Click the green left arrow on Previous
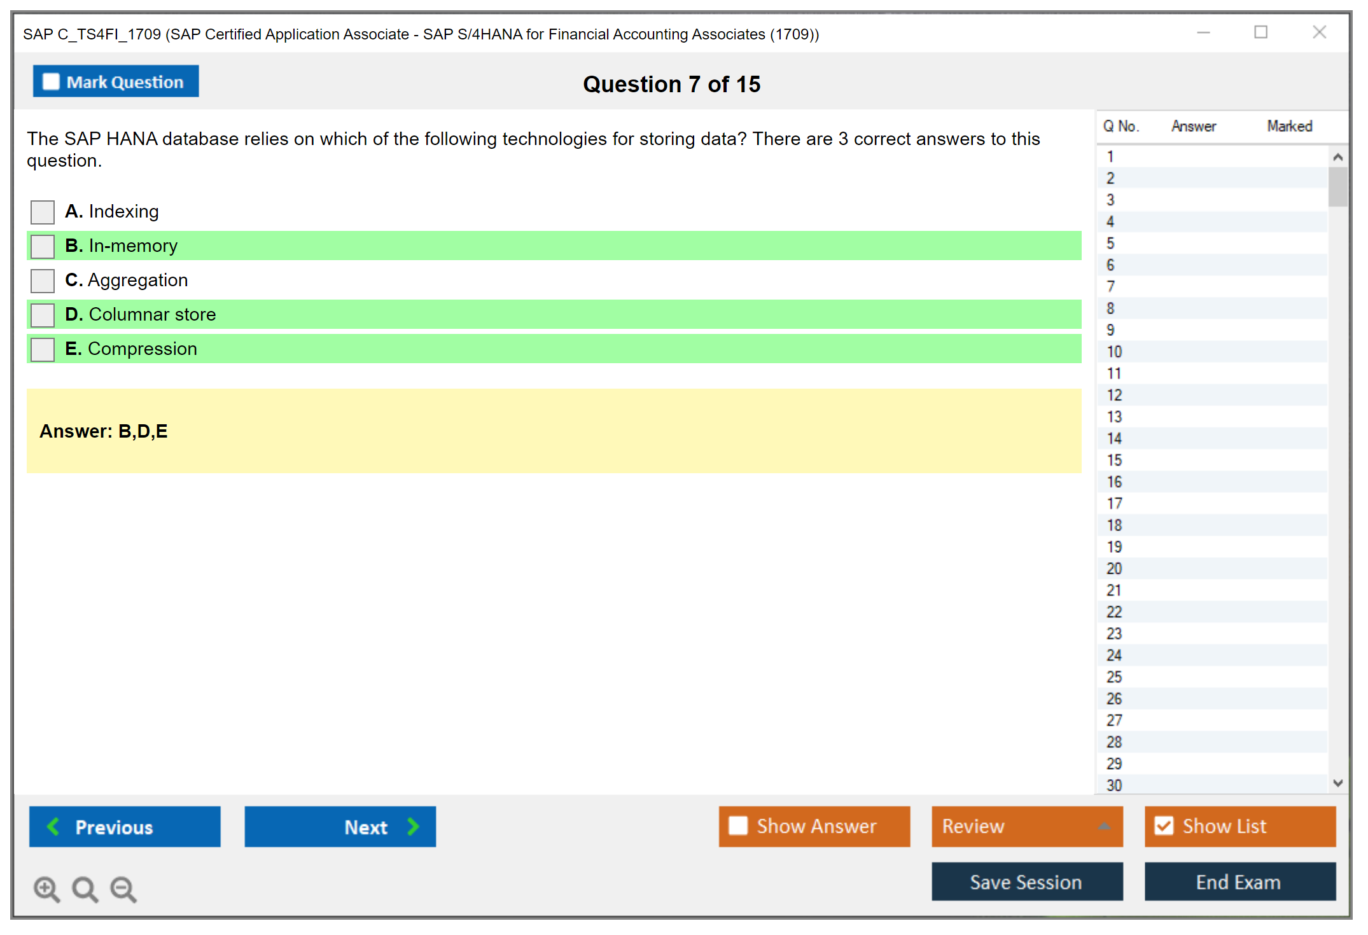This screenshot has height=935, width=1368. click(x=53, y=826)
